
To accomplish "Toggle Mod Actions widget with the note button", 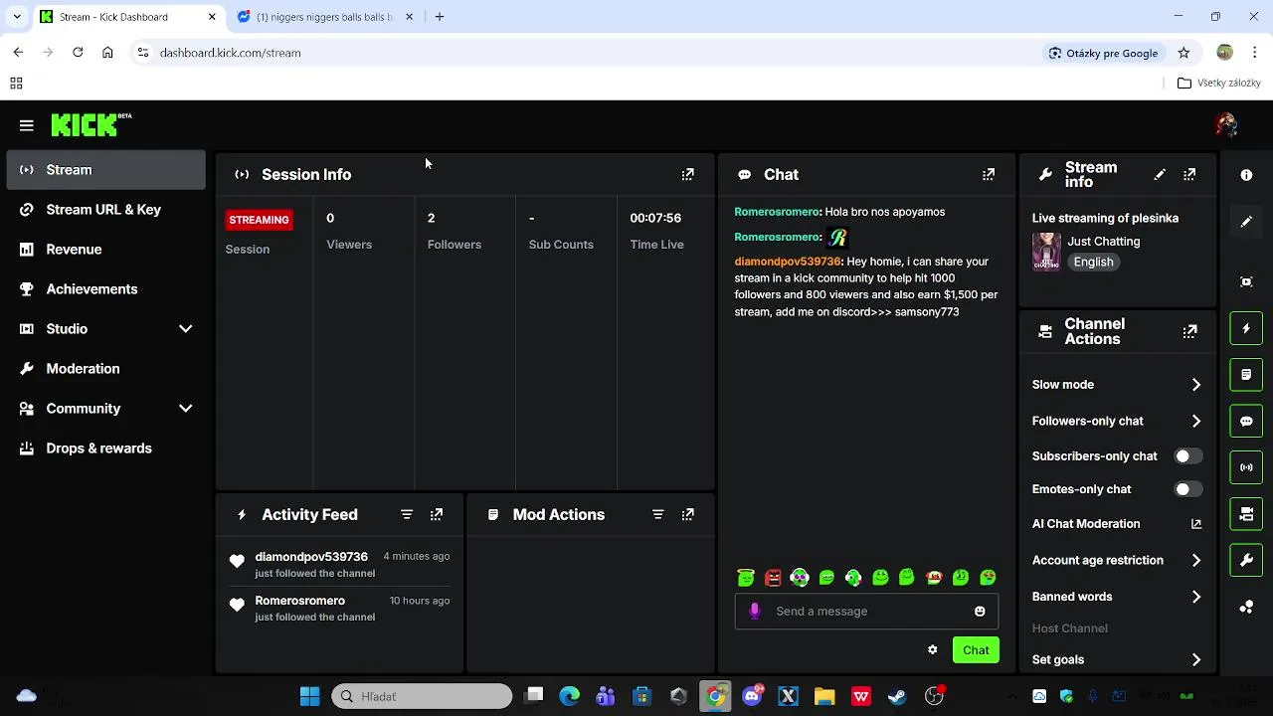I will pyautogui.click(x=1246, y=375).
